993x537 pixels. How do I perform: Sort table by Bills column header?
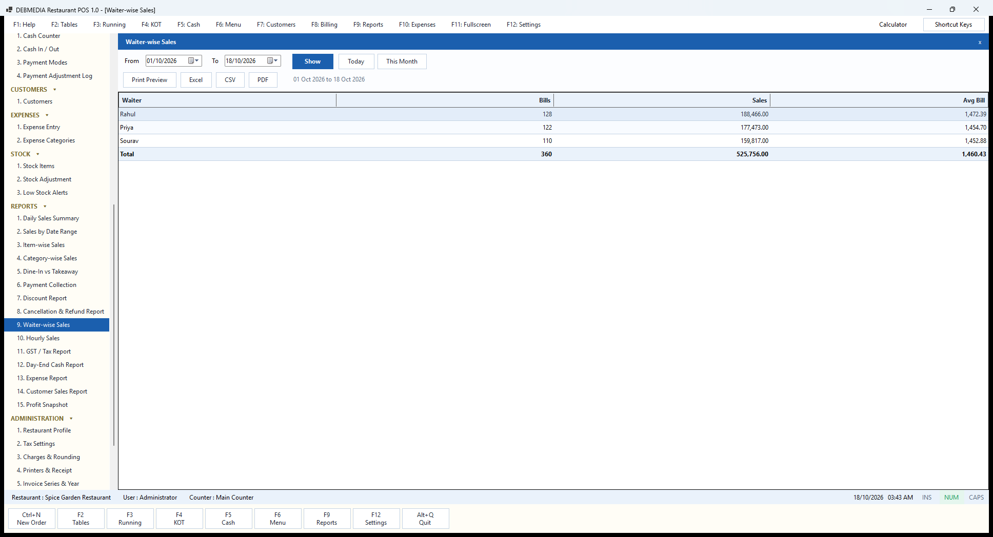[445, 100]
